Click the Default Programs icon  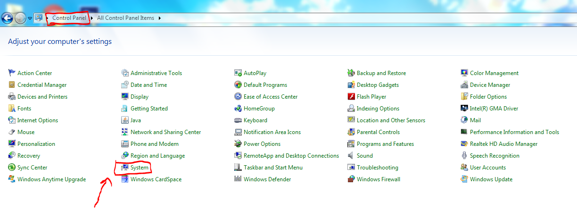coord(238,84)
